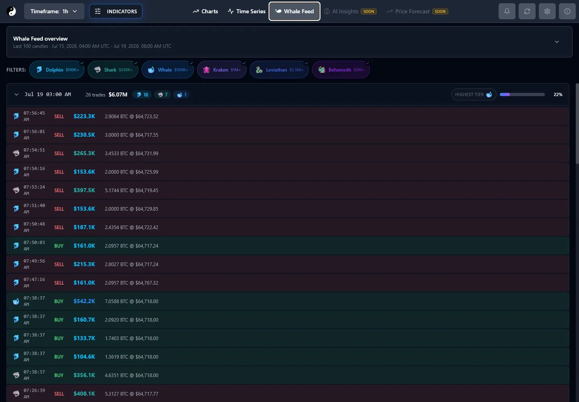Click the dolphin count badge showing 18
This screenshot has height=402, width=579.
pyautogui.click(x=142, y=95)
